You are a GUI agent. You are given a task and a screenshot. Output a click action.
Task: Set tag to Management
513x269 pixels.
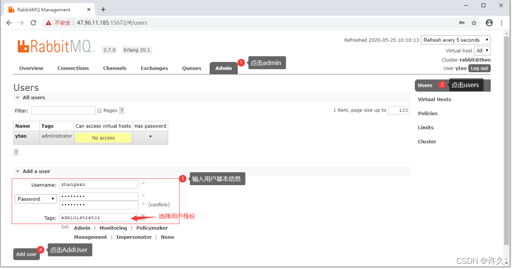pyautogui.click(x=91, y=237)
